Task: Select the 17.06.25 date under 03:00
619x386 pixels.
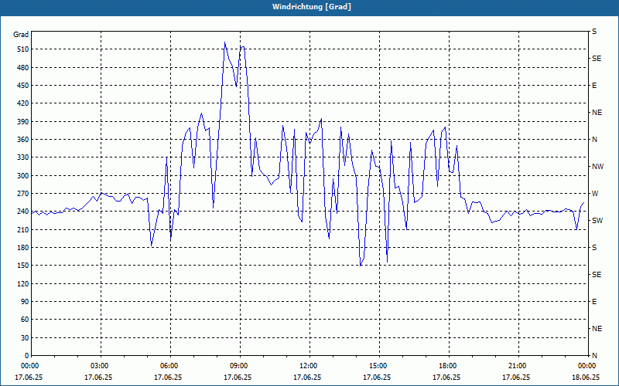Action: click(98, 377)
